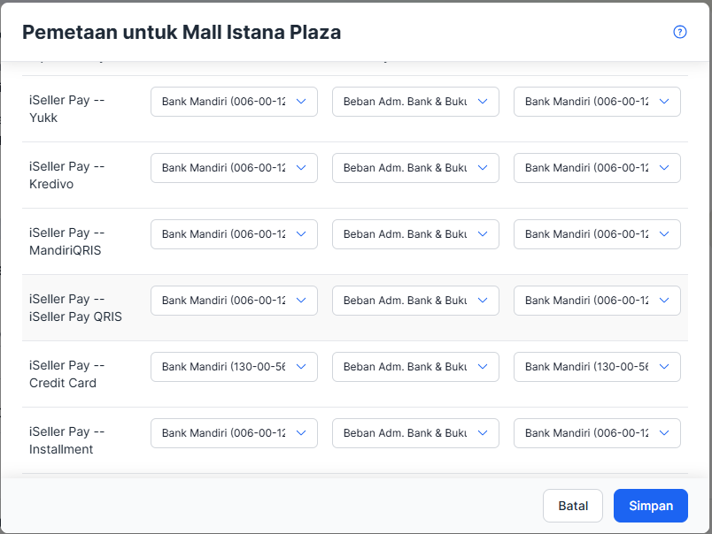Open last Bank Mandiri dropdown in Yukk row
The height and width of the screenshot is (534, 712).
coord(597,102)
